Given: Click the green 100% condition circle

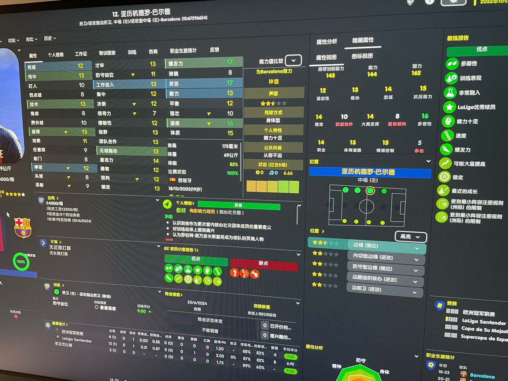Looking at the screenshot, I should (x=21, y=262).
